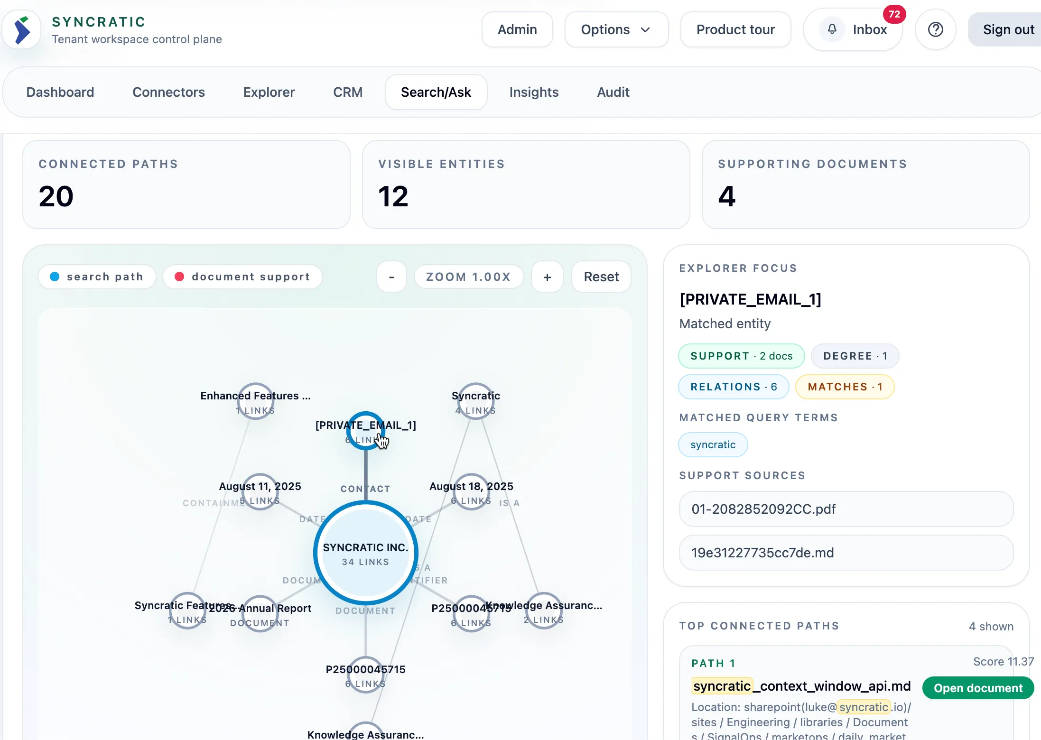
Task: Click the "Tenant workspace control plane" tagline
Action: point(137,39)
